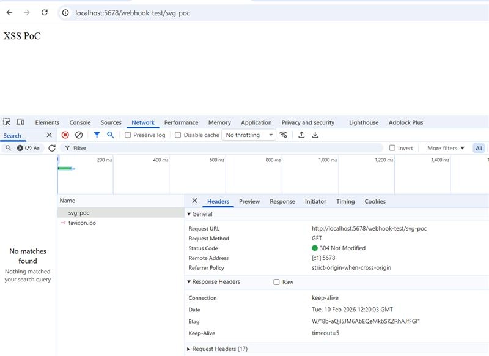
Task: Click the import HAR upload icon
Action: click(x=301, y=135)
